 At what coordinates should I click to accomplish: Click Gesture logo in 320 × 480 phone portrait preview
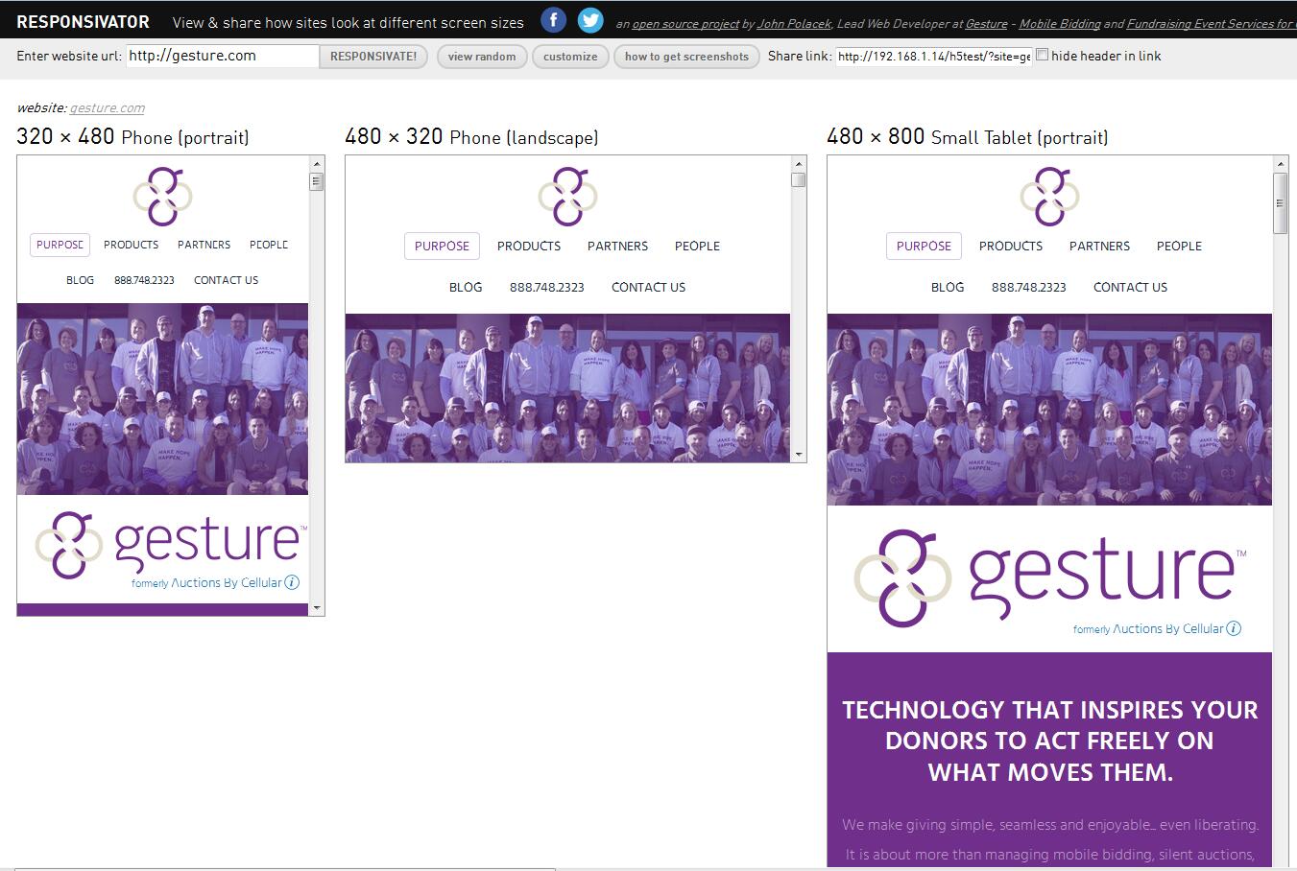162,197
